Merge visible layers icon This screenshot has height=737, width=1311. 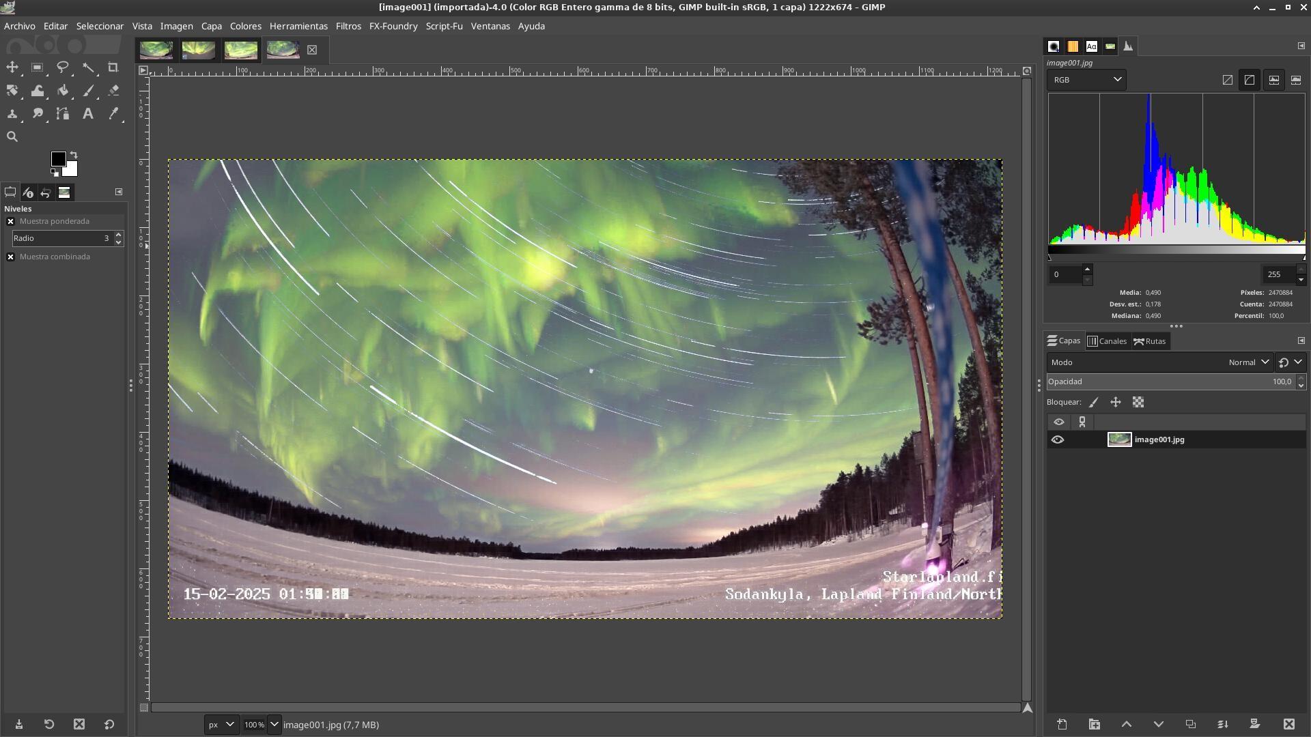(x=1223, y=724)
